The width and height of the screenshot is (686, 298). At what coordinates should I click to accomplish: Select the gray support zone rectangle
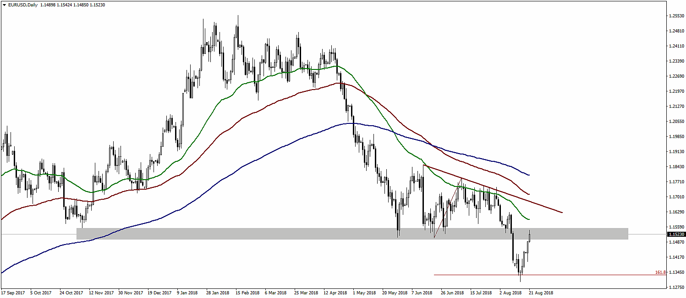(x=352, y=234)
